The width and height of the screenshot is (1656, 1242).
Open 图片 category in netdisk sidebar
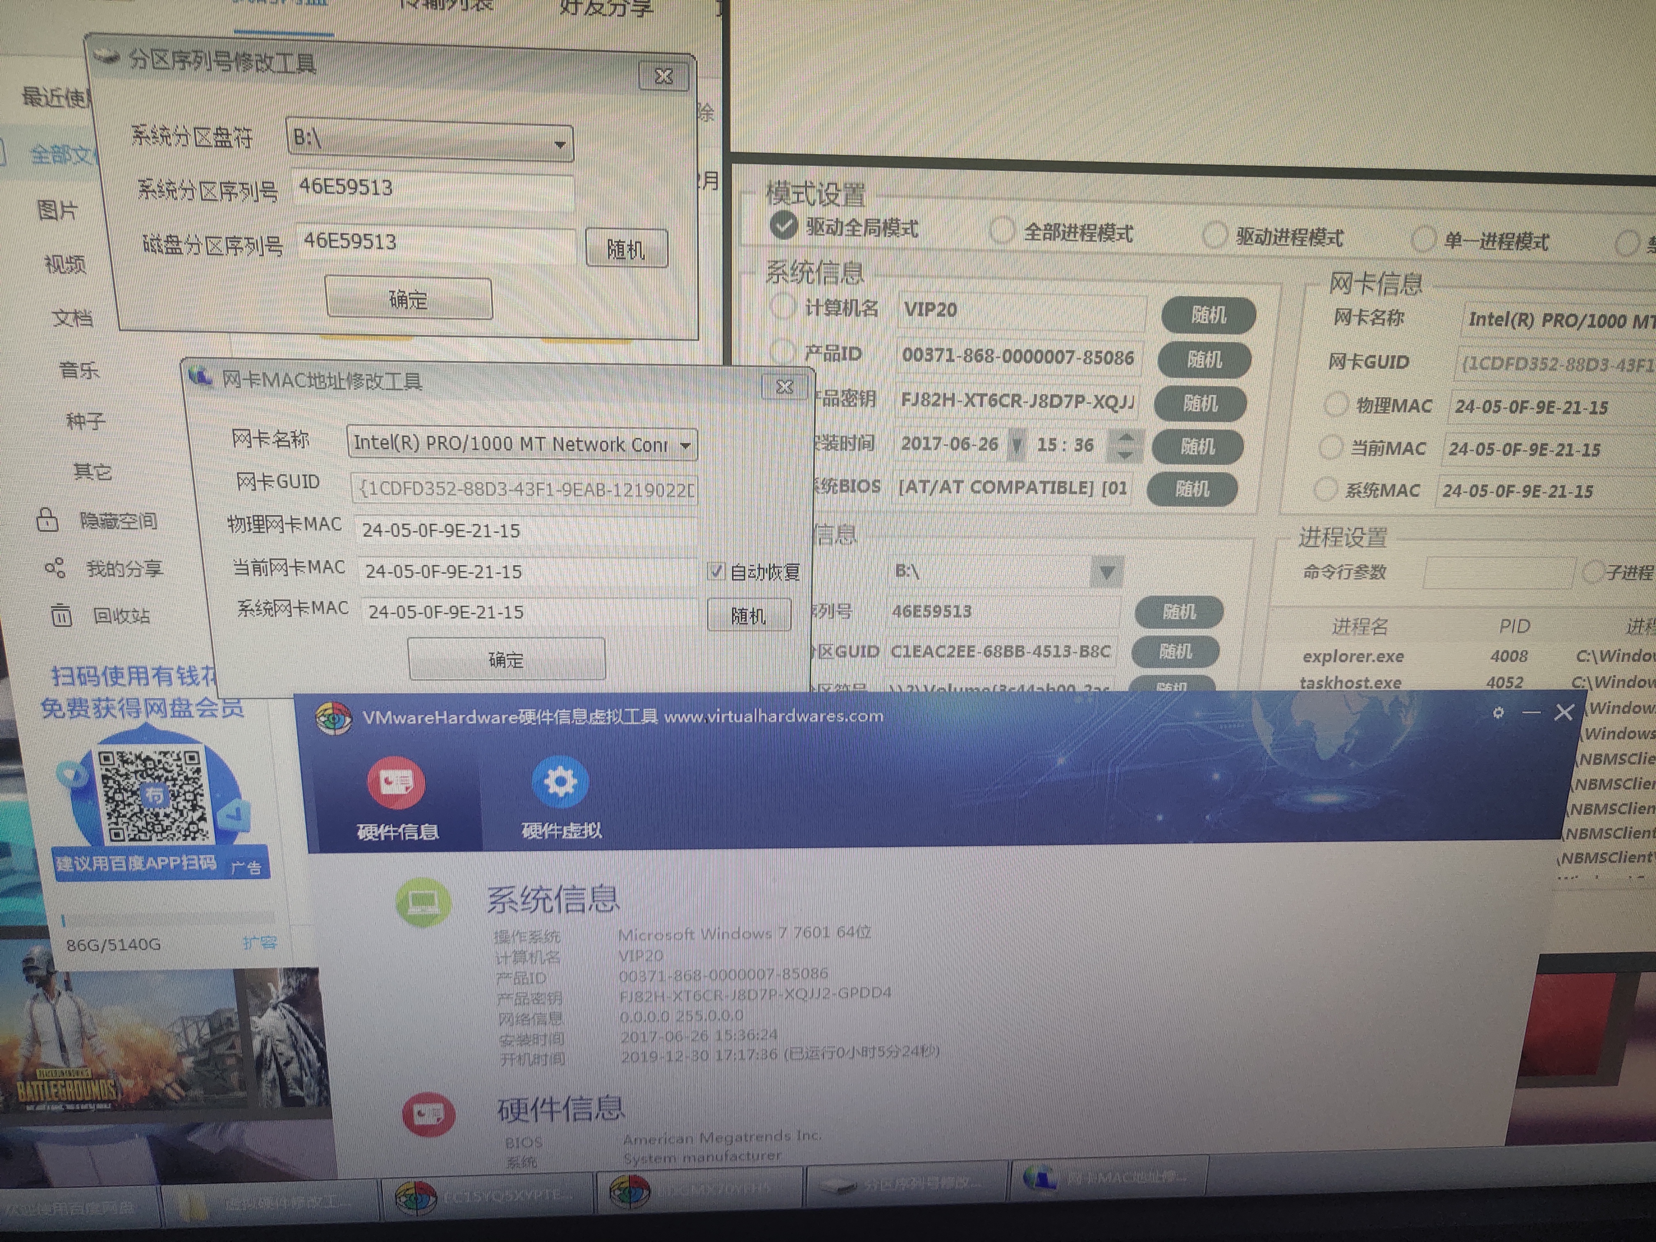pos(58,210)
